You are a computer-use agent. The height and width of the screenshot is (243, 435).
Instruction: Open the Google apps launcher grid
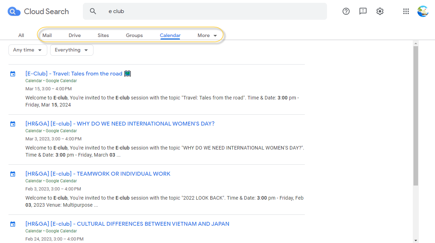click(x=406, y=11)
